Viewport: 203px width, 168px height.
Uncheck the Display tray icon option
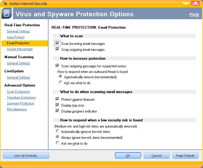click(57, 105)
